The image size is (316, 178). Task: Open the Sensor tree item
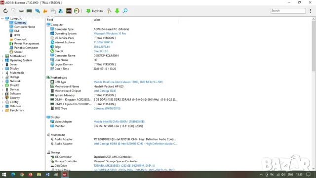[x=18, y=52]
